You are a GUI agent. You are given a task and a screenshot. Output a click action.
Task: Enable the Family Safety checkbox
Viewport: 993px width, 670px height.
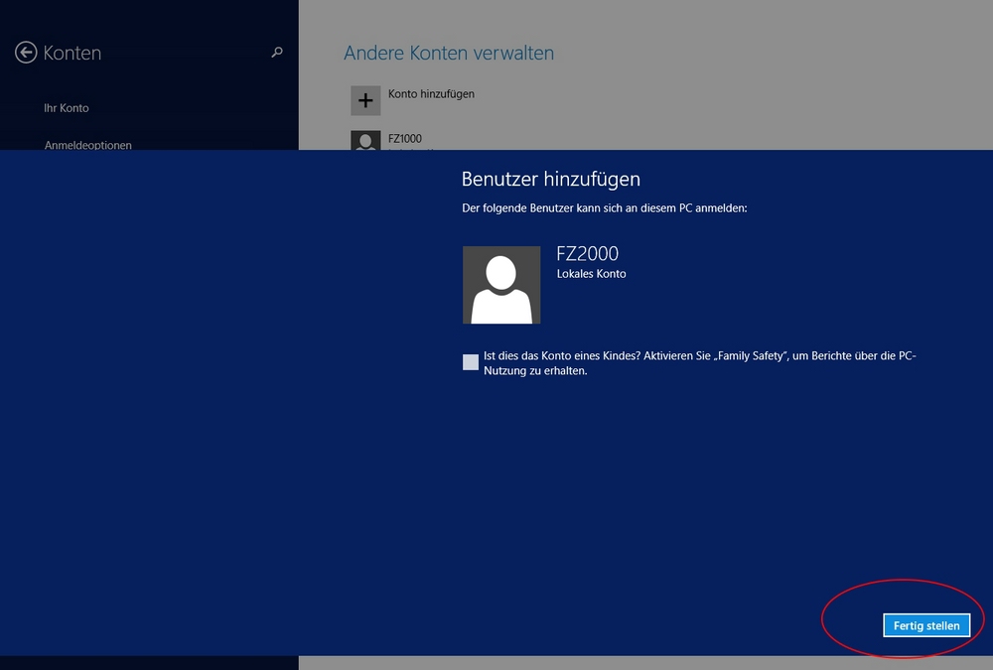(x=470, y=362)
